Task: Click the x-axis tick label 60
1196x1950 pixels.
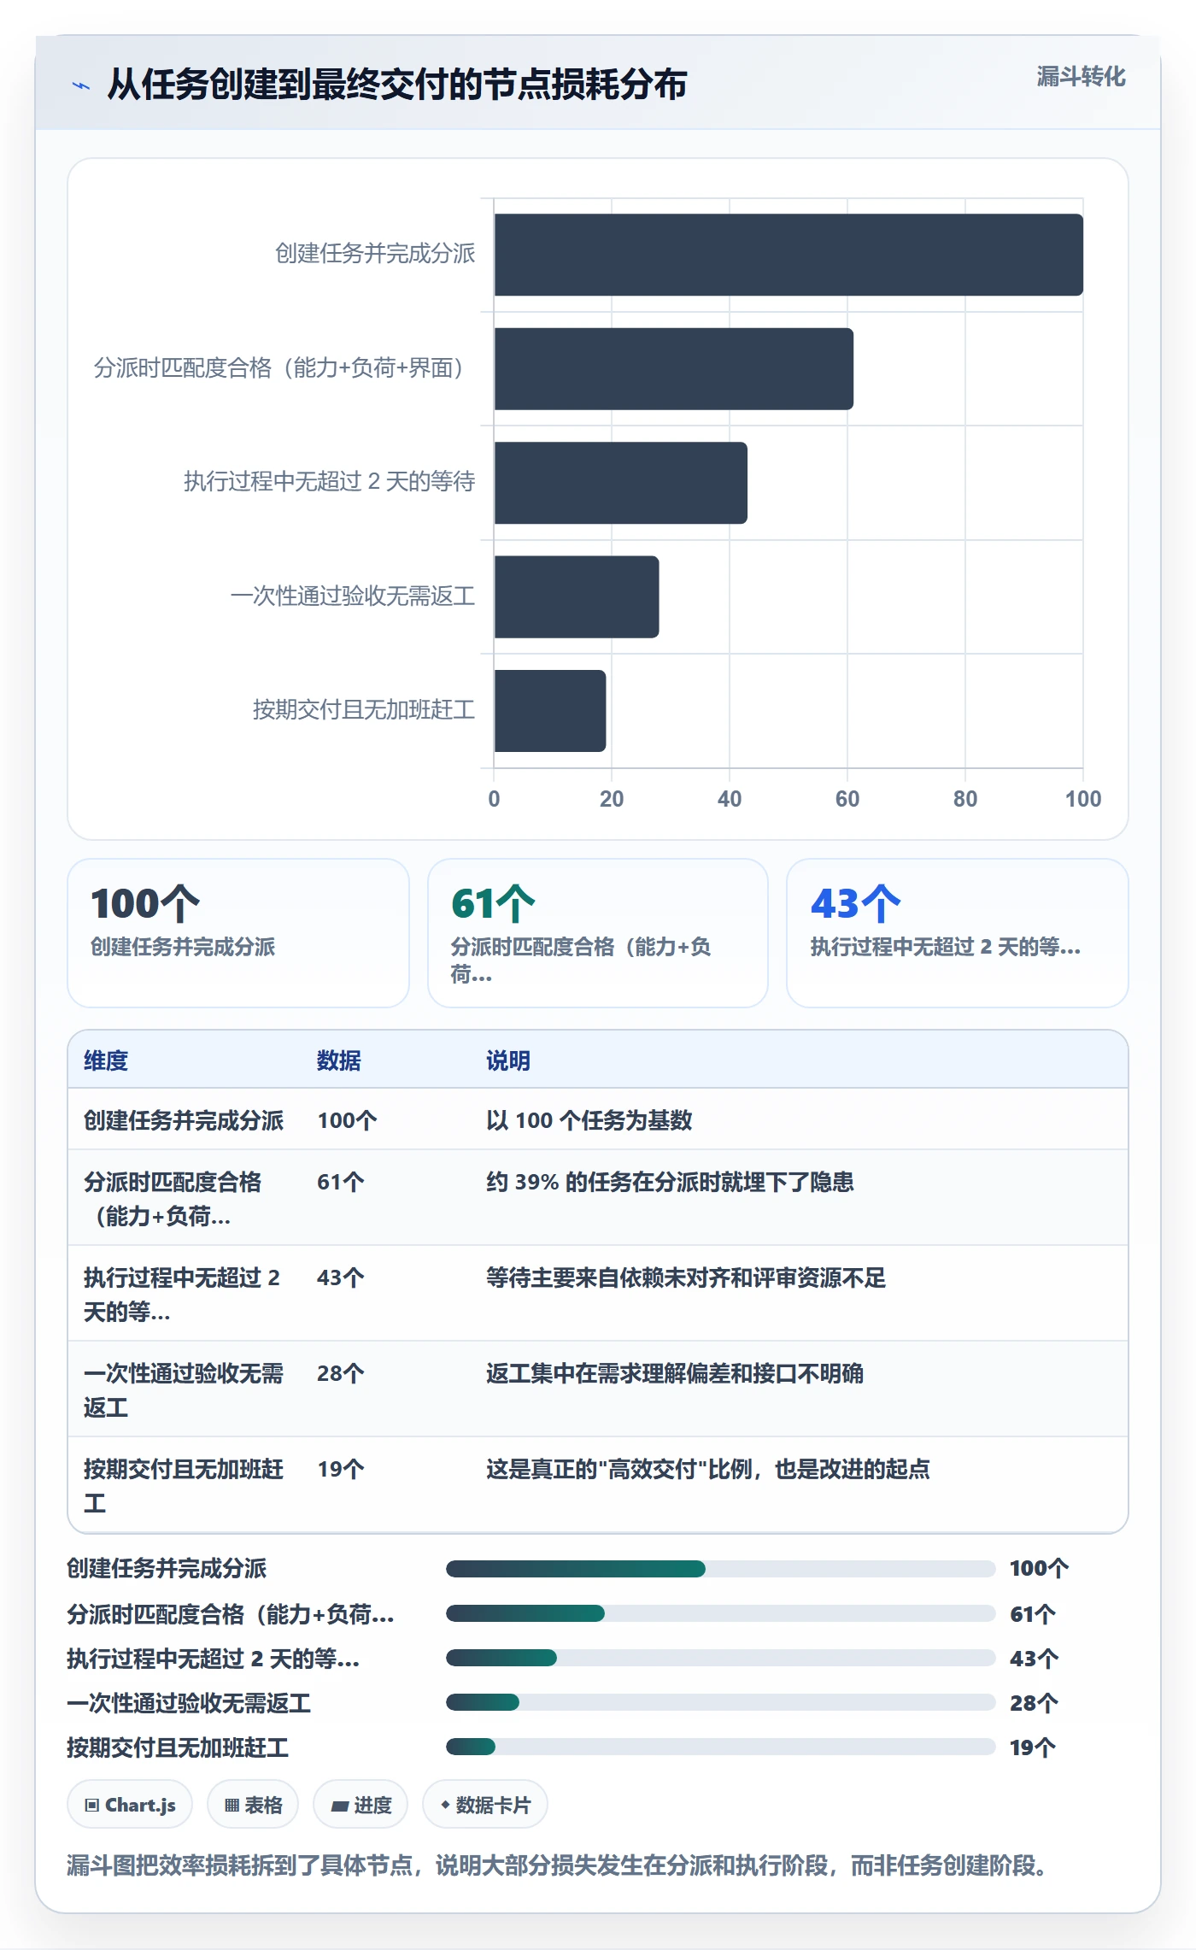Action: (847, 799)
